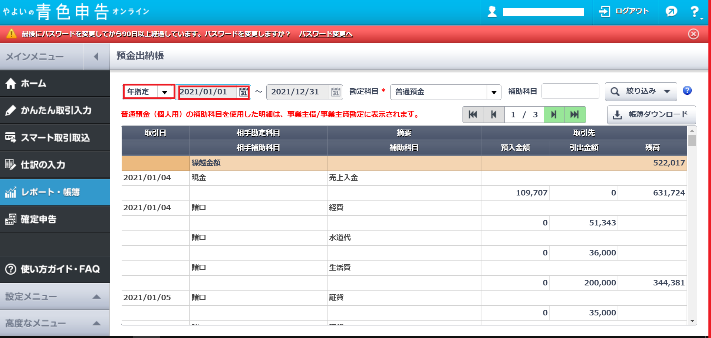Collapse the main menu sidebar arrow

[96, 57]
